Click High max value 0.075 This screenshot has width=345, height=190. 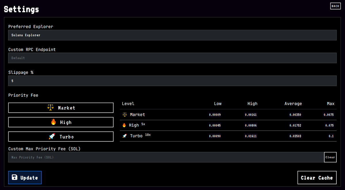[329, 125]
